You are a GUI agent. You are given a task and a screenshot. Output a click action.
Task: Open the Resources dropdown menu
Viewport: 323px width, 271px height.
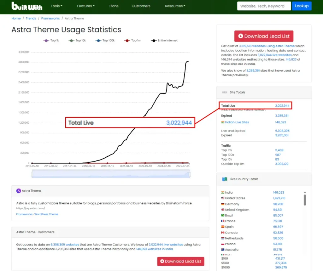[175, 6]
